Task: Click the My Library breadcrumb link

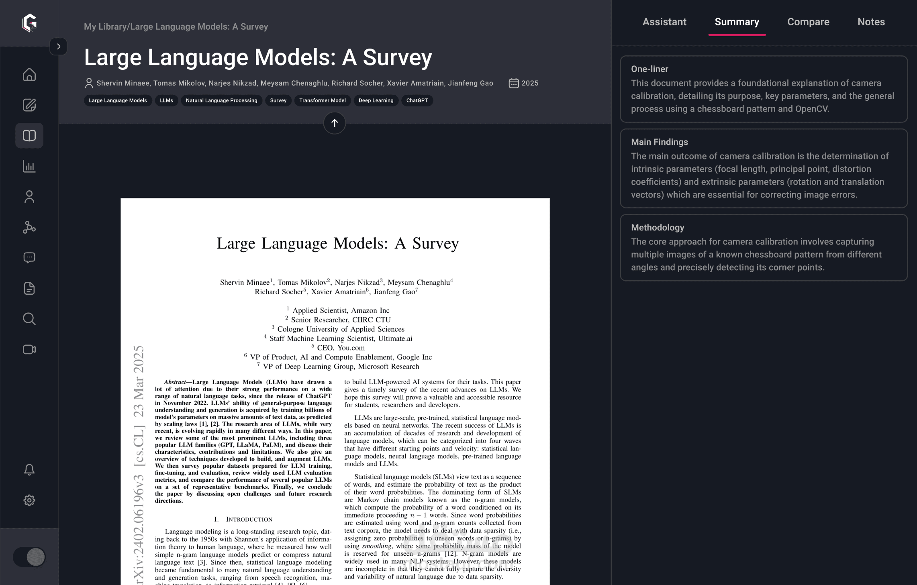Action: click(105, 27)
